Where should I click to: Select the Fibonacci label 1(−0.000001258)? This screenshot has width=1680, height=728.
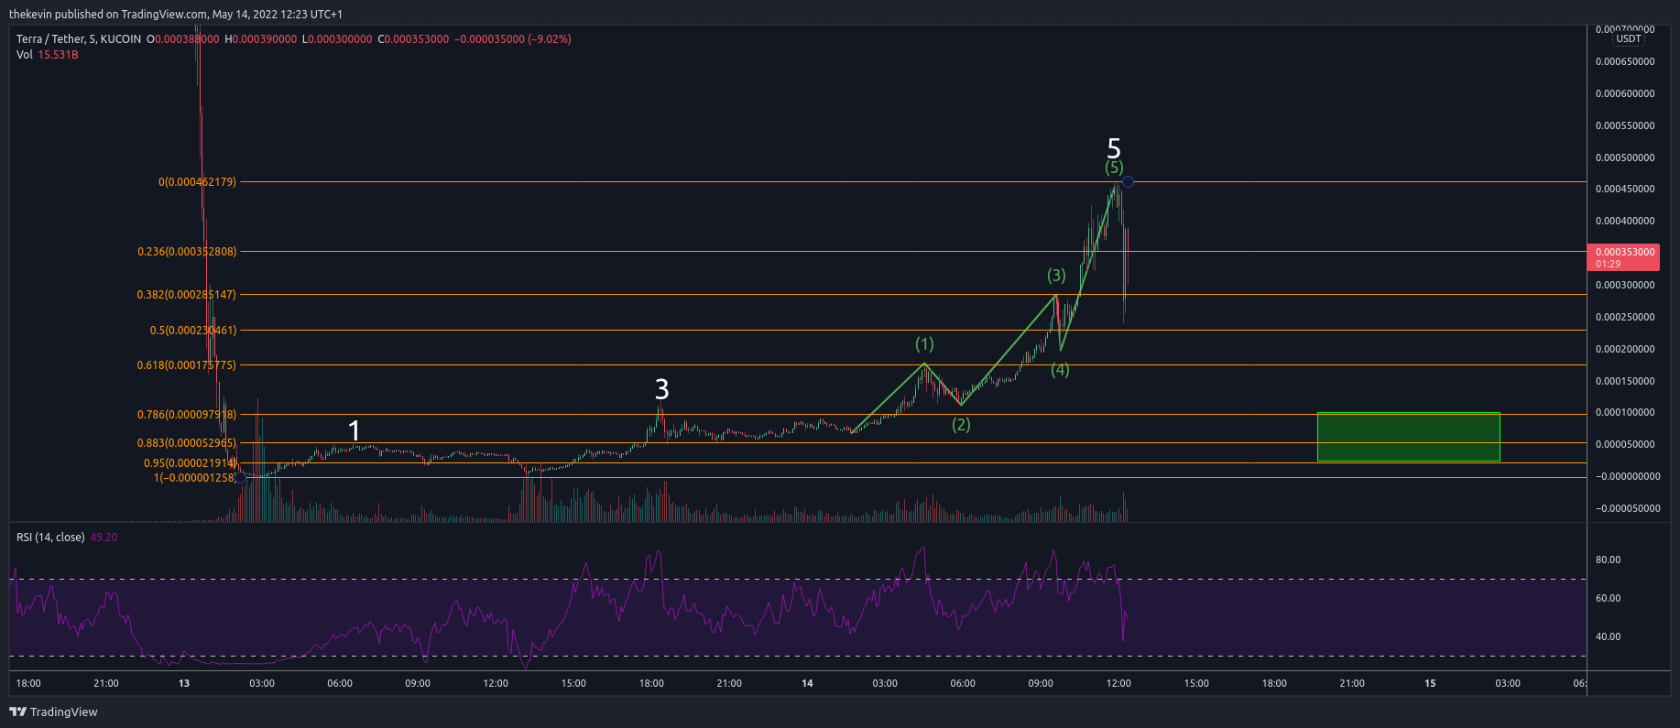[195, 478]
